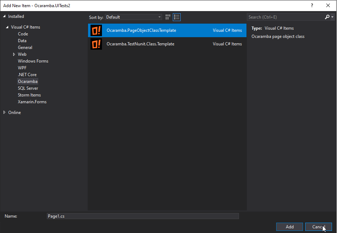Click the Ocaramba.TestNunit.Class.Template icon
The height and width of the screenshot is (233, 337).
[96, 44]
